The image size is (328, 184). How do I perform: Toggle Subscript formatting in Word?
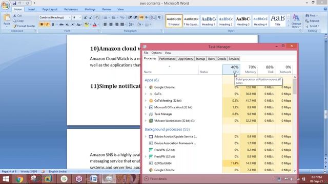coord(67,25)
